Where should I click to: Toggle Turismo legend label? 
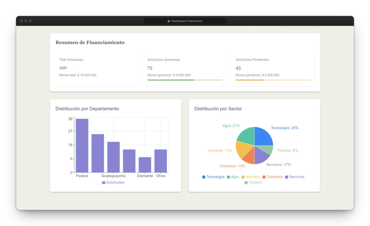click(255, 182)
